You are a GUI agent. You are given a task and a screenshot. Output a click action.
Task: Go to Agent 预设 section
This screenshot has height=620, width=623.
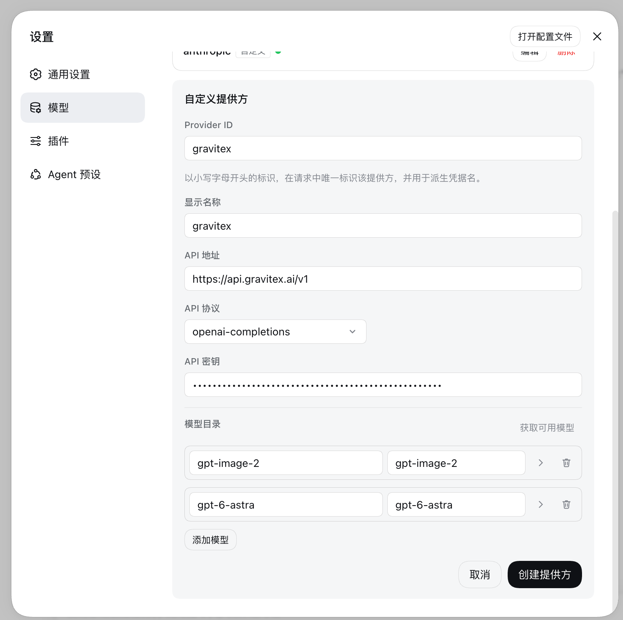(83, 174)
